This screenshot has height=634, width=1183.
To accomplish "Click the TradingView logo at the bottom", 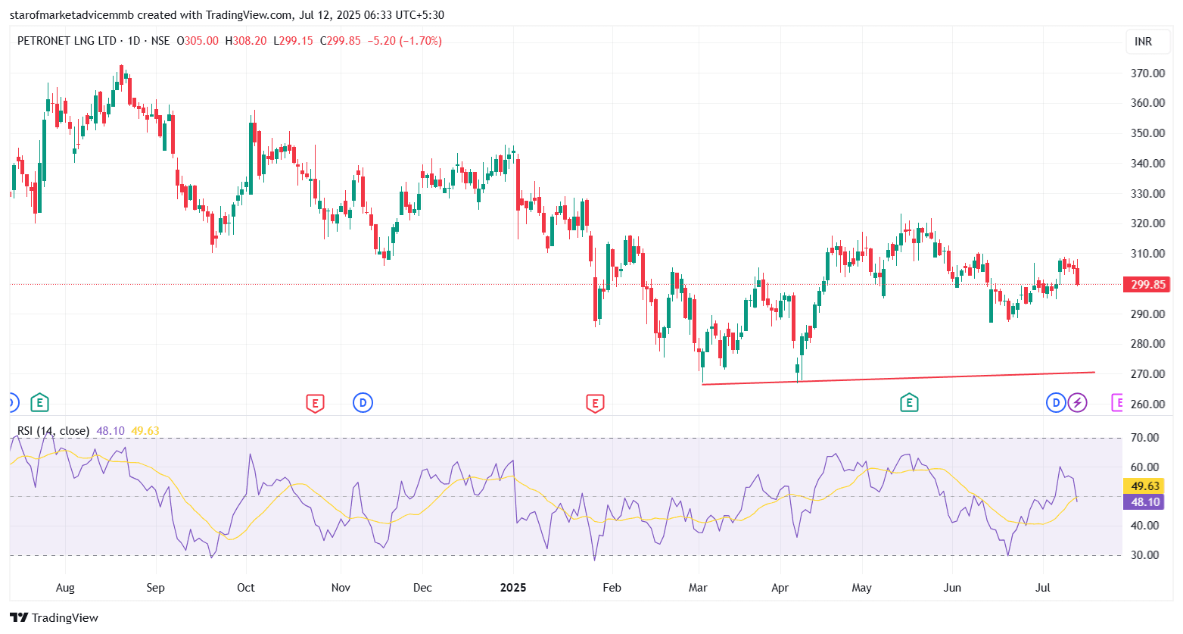I will click(x=54, y=617).
